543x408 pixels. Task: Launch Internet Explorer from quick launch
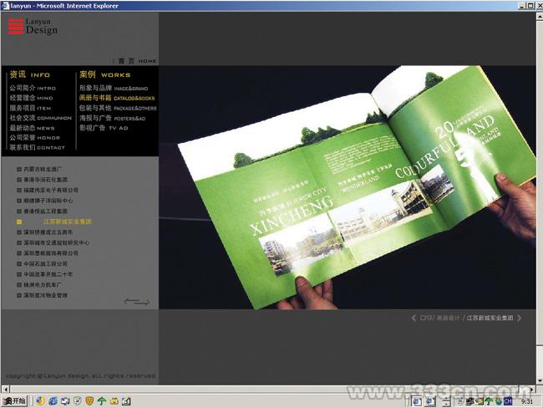click(53, 400)
